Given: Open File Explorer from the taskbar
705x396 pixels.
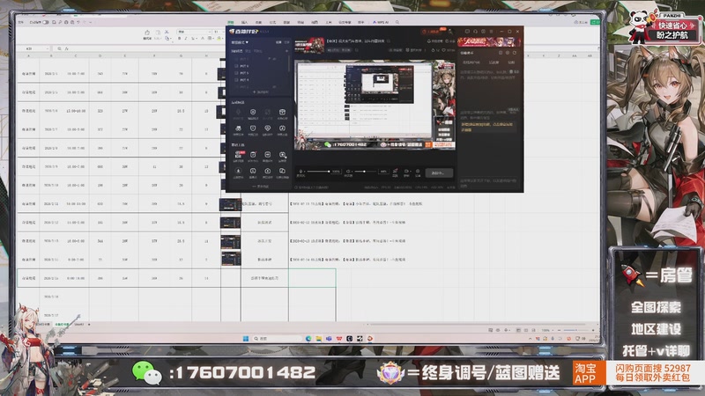Looking at the screenshot, I should pyautogui.click(x=318, y=339).
